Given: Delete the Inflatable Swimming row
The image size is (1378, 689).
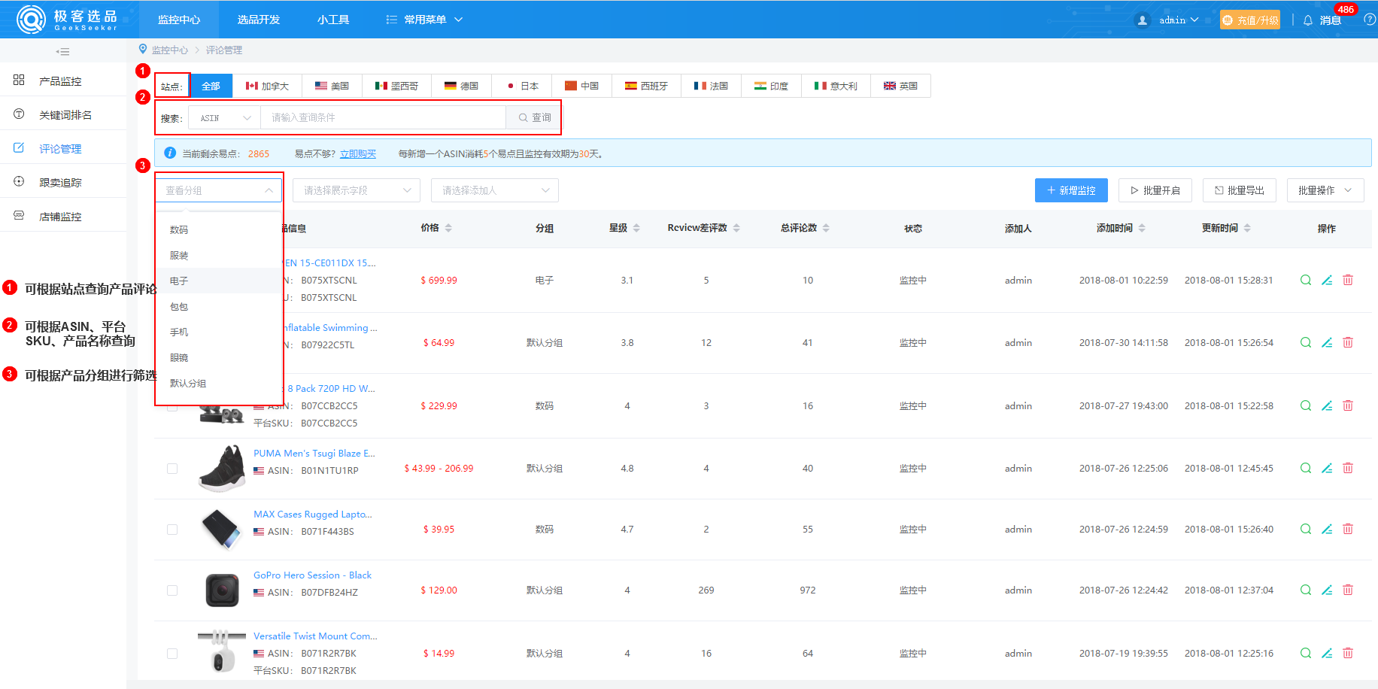Looking at the screenshot, I should coord(1348,342).
